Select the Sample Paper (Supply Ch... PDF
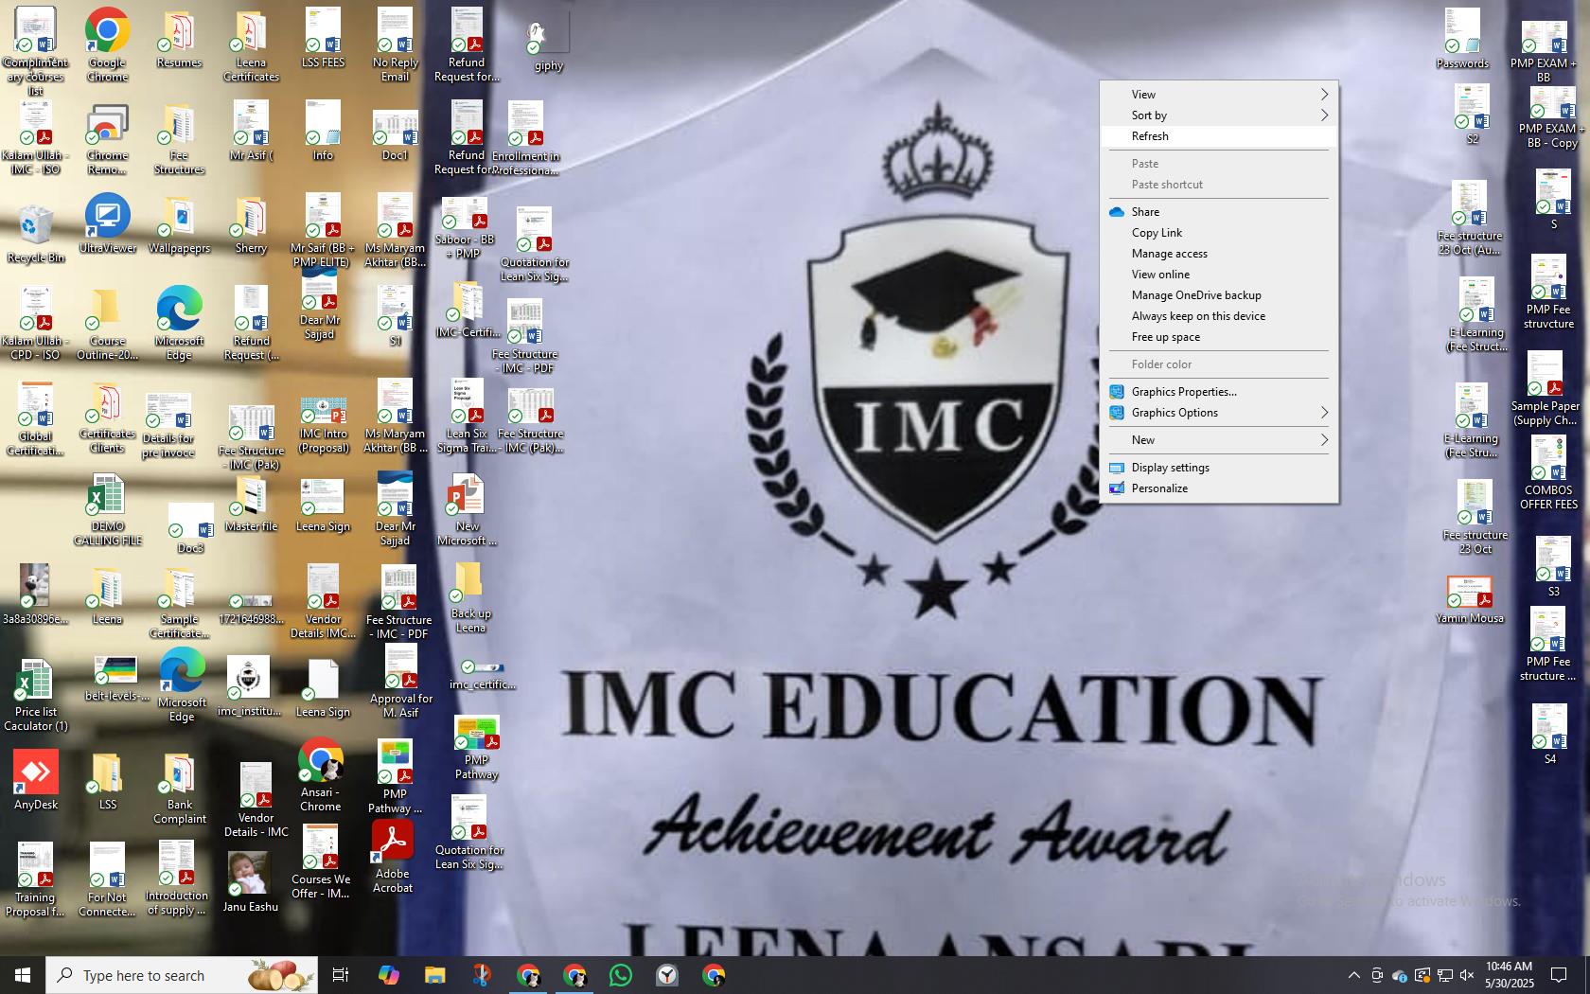The height and width of the screenshot is (994, 1590). point(1546,390)
